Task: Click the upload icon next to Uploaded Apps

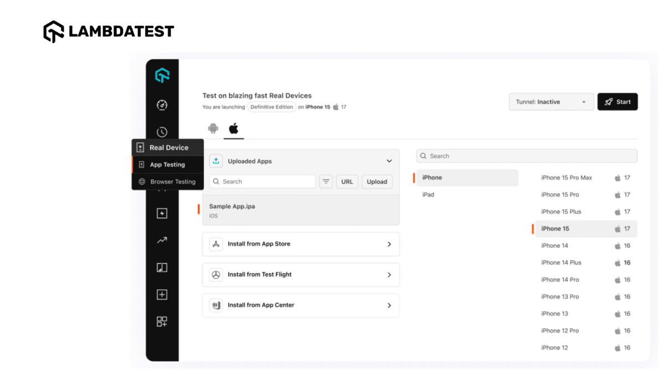Action: [216, 161]
